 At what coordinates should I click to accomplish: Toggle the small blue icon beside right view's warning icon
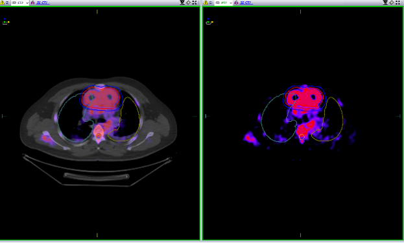[x=211, y=3]
